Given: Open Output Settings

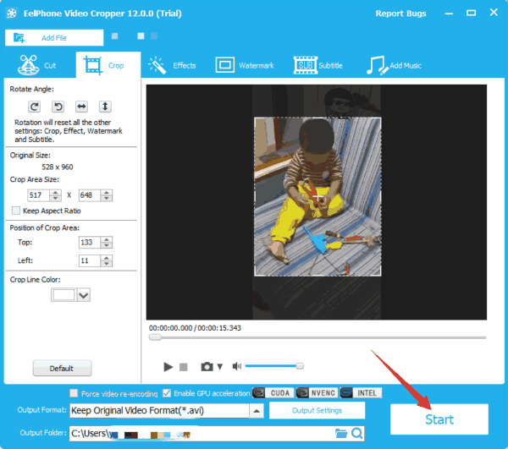Looking at the screenshot, I should coord(317,410).
